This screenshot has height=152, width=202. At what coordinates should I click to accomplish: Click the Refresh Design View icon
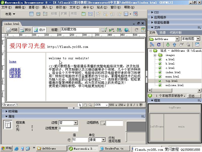[136, 30]
